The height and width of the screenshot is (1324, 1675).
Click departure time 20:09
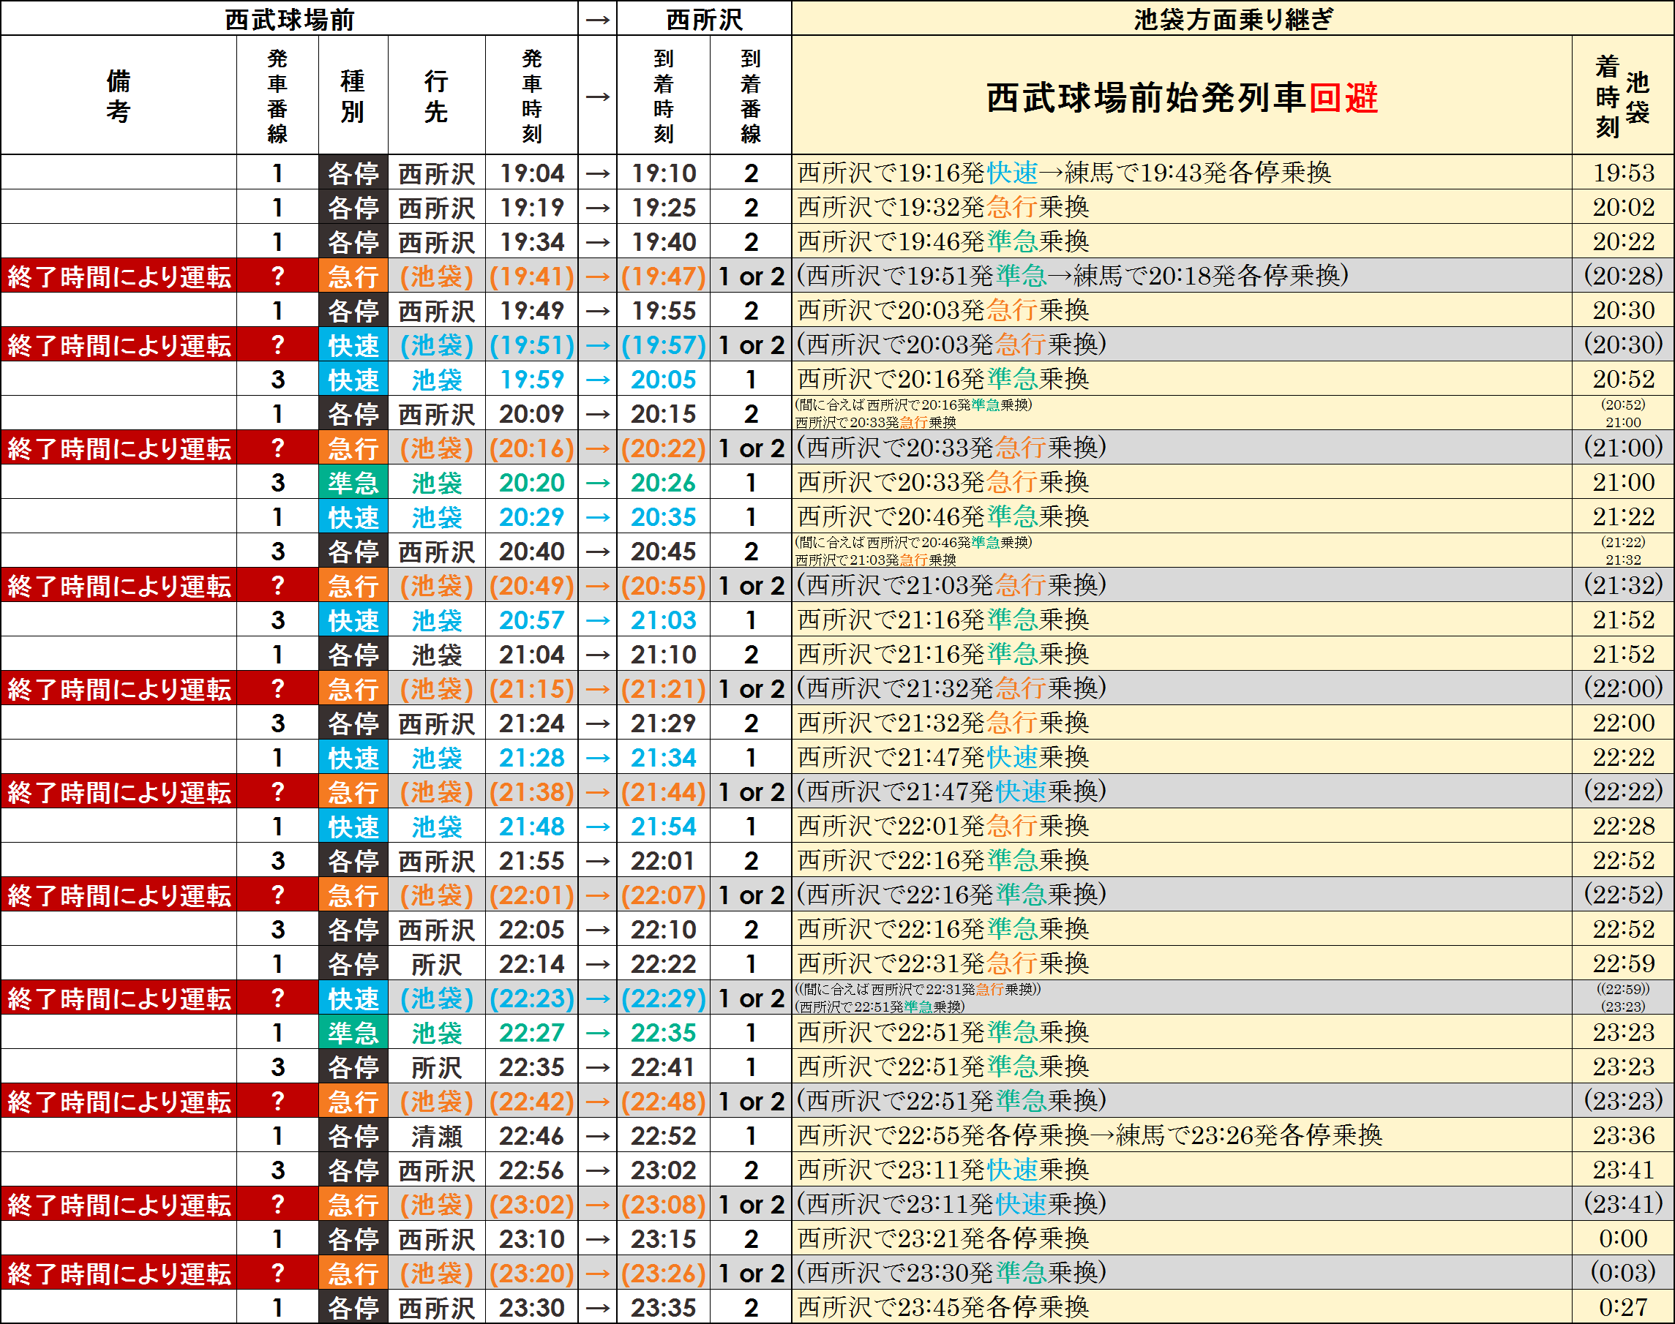coord(532,414)
